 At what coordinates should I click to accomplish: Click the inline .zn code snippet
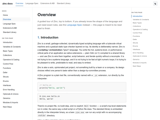point(95,76)
